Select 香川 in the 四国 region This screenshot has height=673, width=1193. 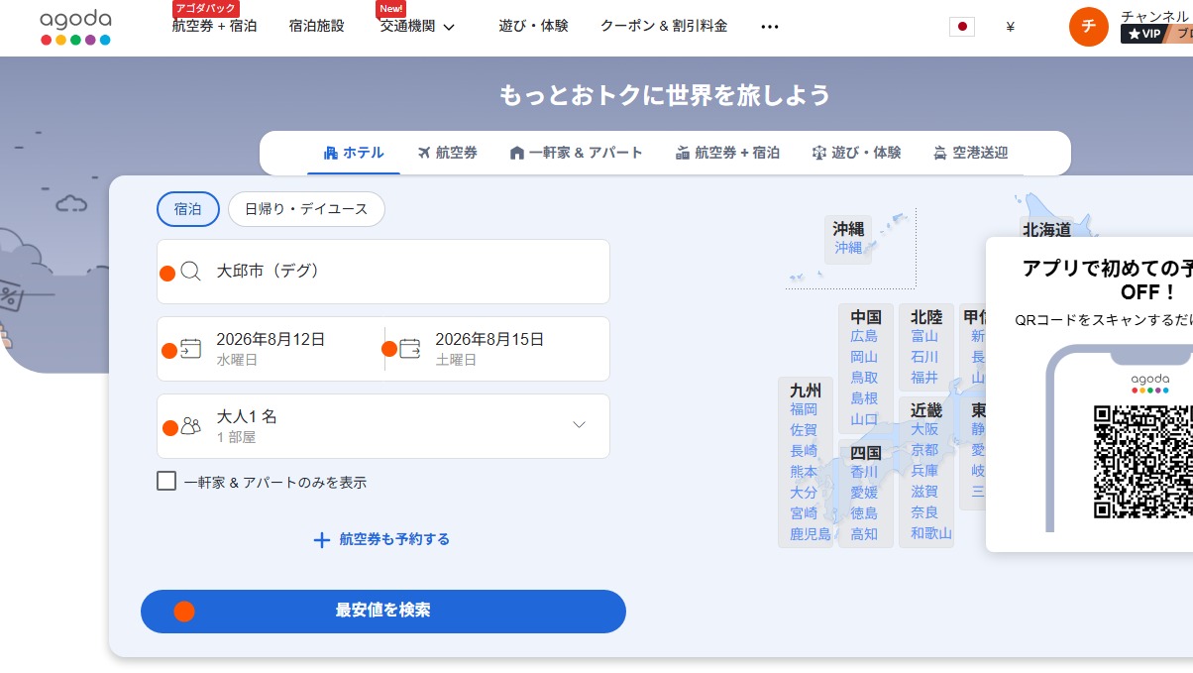click(864, 472)
